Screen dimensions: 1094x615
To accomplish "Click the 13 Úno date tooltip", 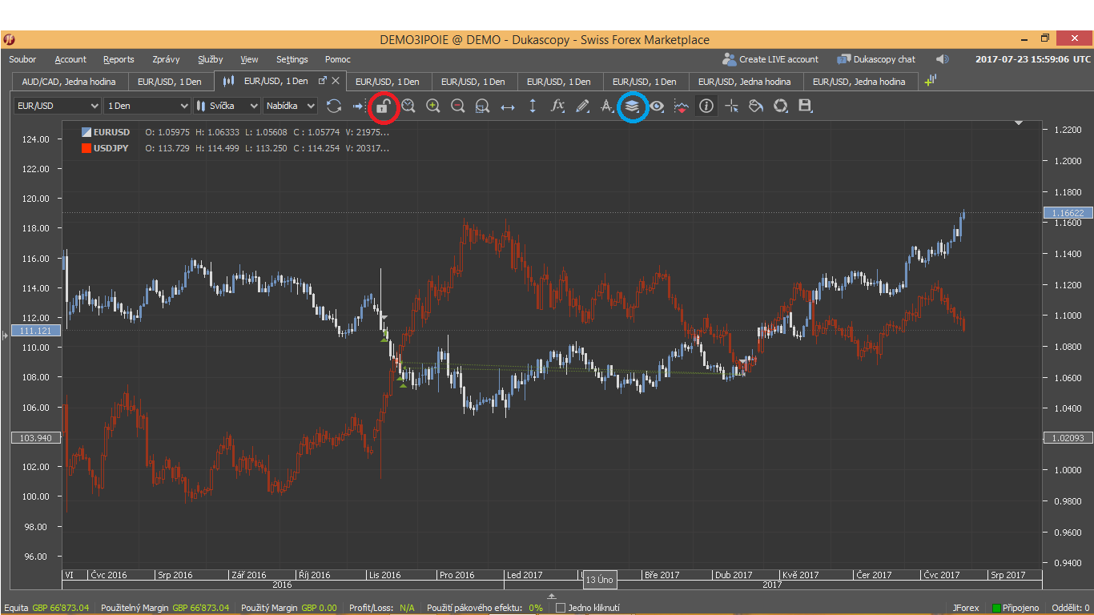I will coord(599,579).
